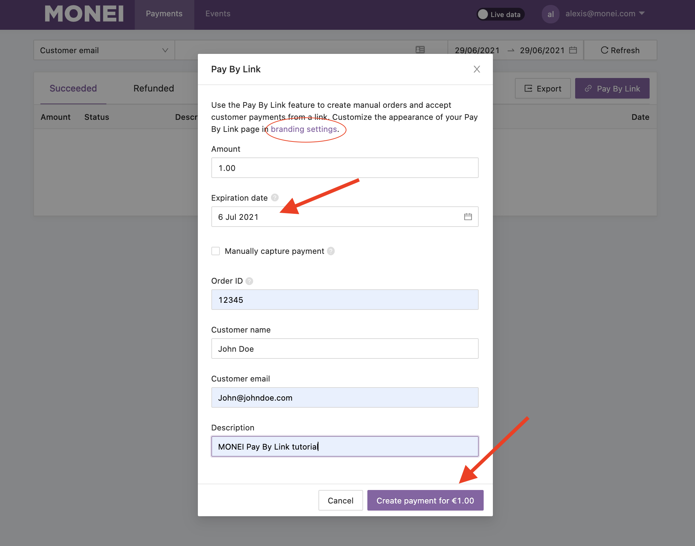Click the Date column header
This screenshot has height=546, width=695.
tap(640, 117)
